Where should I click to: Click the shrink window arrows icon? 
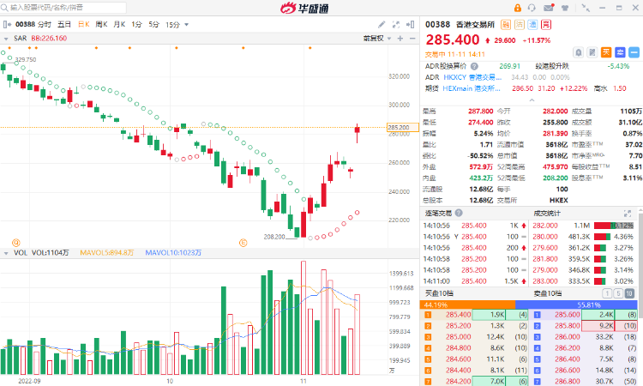586,8
